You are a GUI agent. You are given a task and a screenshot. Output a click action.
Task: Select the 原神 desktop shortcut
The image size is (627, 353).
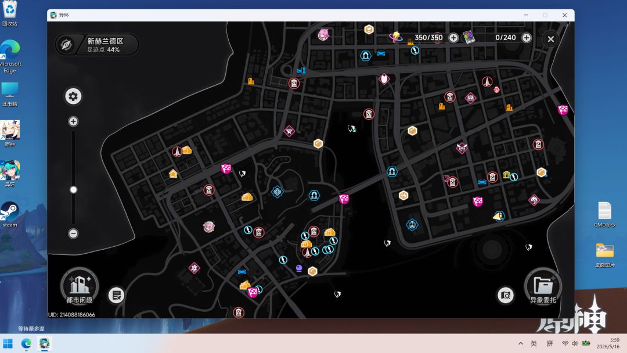click(10, 134)
